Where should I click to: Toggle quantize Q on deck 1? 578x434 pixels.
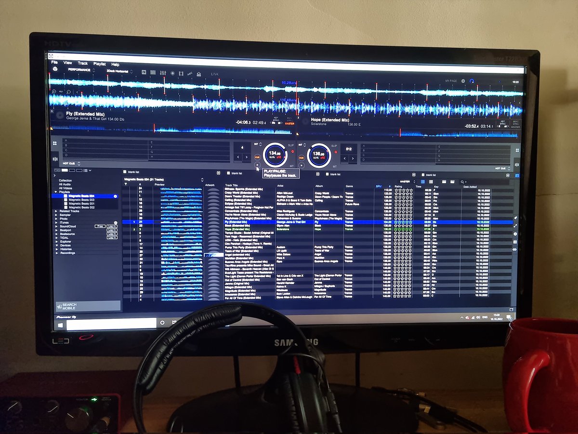292,151
